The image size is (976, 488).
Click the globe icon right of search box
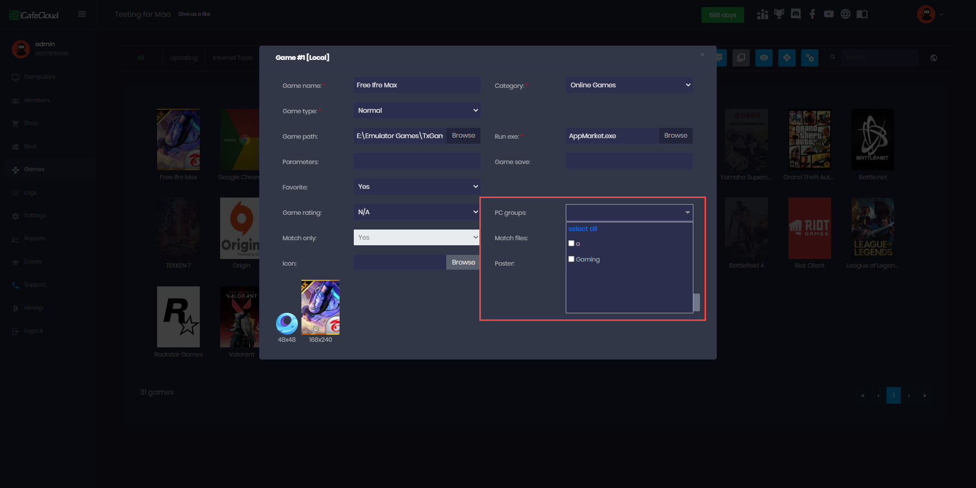pos(934,58)
